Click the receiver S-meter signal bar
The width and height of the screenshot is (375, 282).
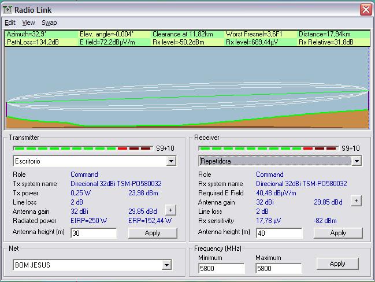pos(268,149)
